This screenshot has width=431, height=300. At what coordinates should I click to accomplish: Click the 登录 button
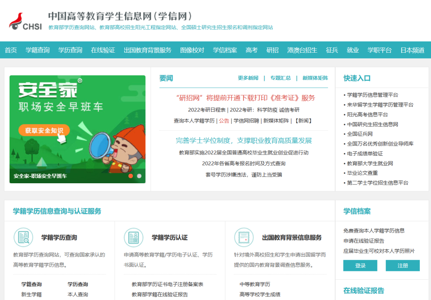tap(360, 266)
